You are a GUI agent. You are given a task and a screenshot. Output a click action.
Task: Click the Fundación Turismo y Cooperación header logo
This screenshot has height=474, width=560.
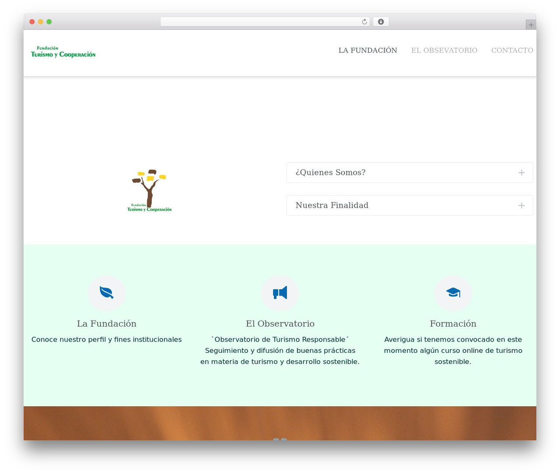click(x=63, y=52)
